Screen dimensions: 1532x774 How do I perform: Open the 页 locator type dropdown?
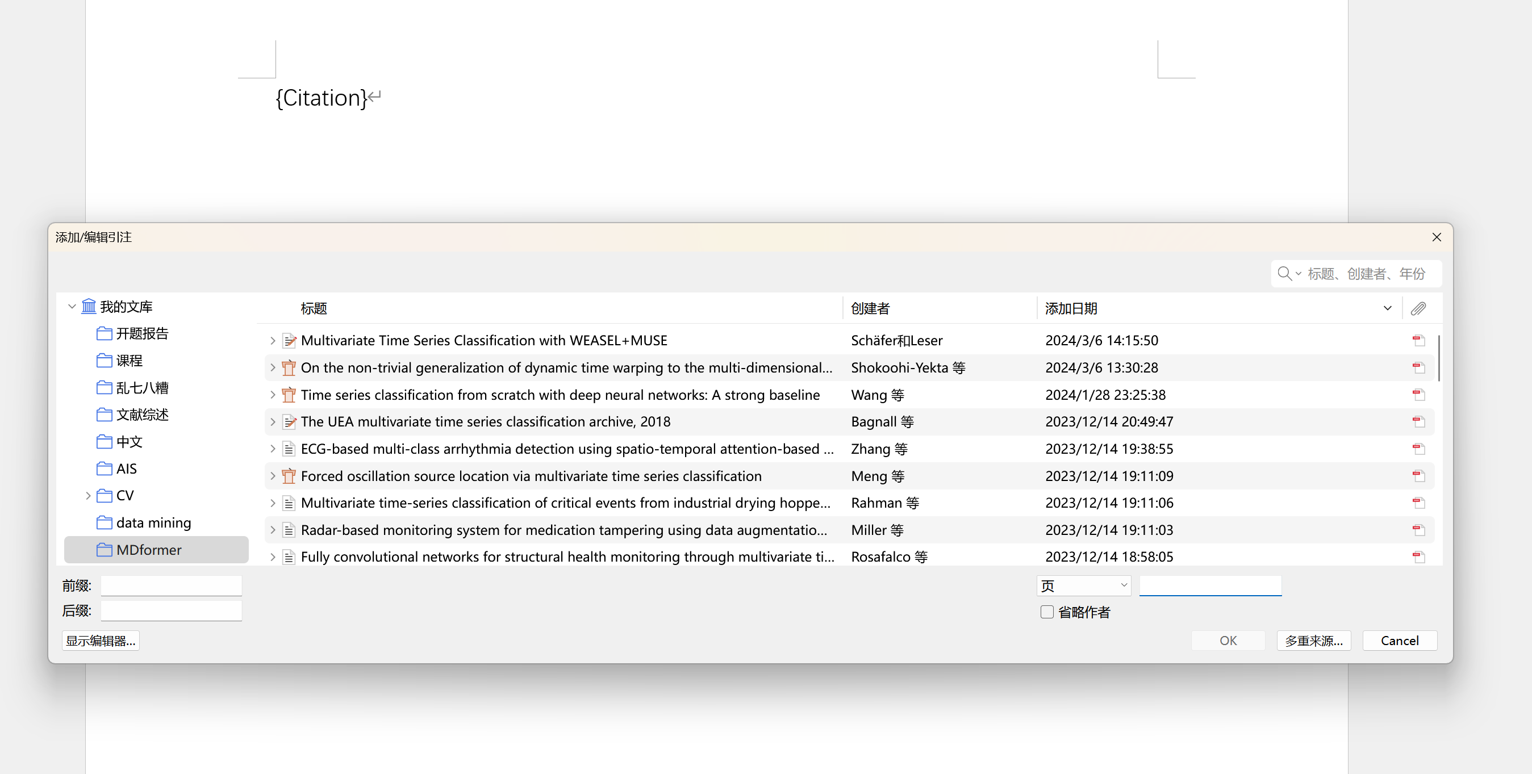1083,585
